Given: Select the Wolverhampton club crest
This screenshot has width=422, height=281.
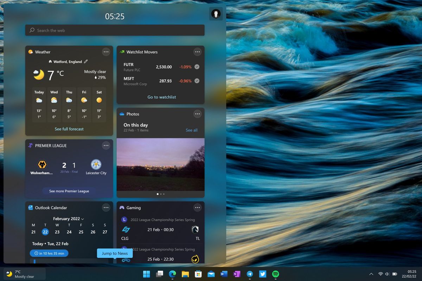Looking at the screenshot, I should pyautogui.click(x=42, y=165).
